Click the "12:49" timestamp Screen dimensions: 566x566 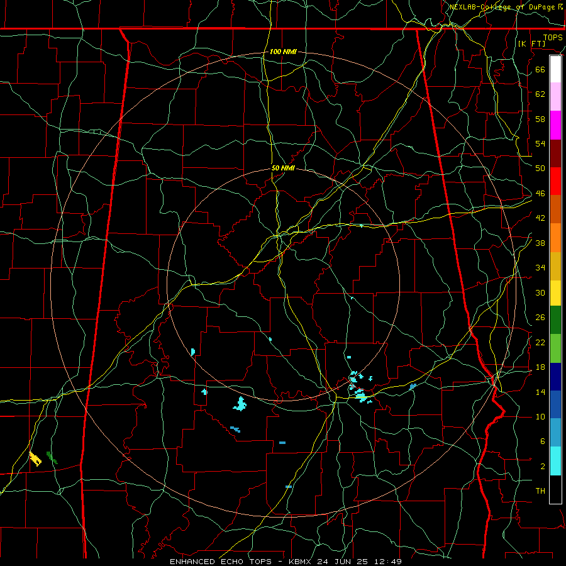click(x=388, y=562)
